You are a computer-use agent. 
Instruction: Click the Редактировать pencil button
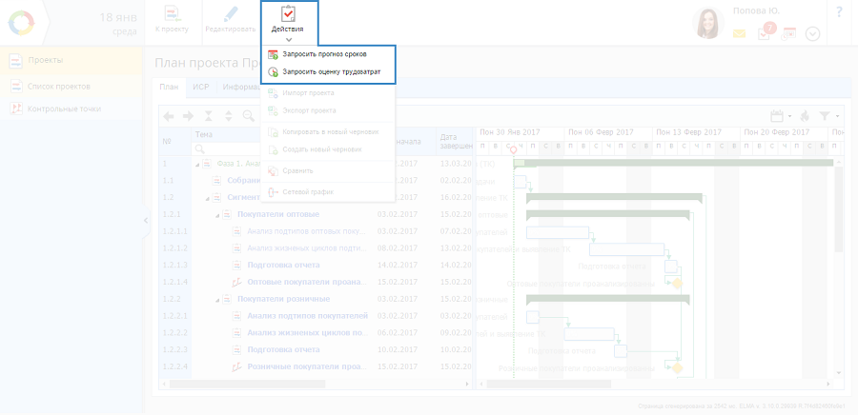coord(231,20)
